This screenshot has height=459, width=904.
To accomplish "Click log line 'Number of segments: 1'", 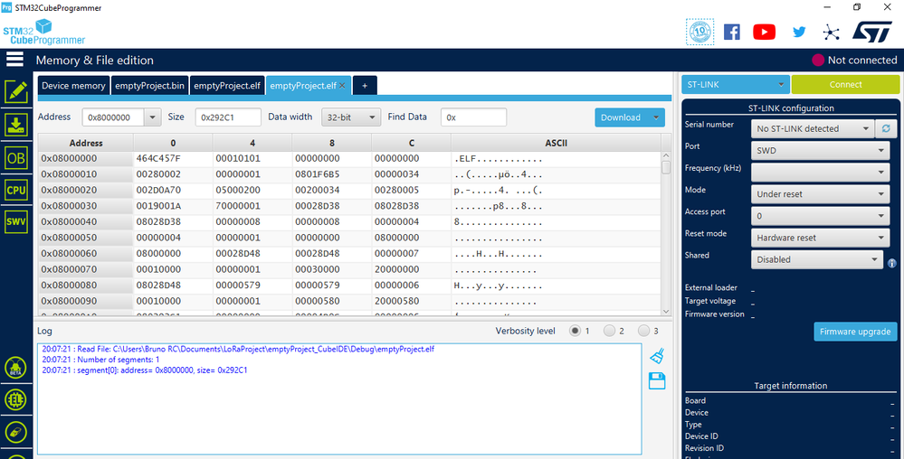I will [100, 360].
